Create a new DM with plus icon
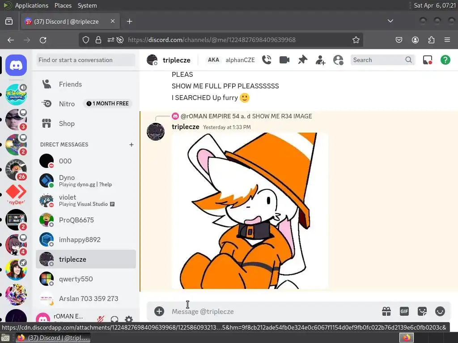 131,145
